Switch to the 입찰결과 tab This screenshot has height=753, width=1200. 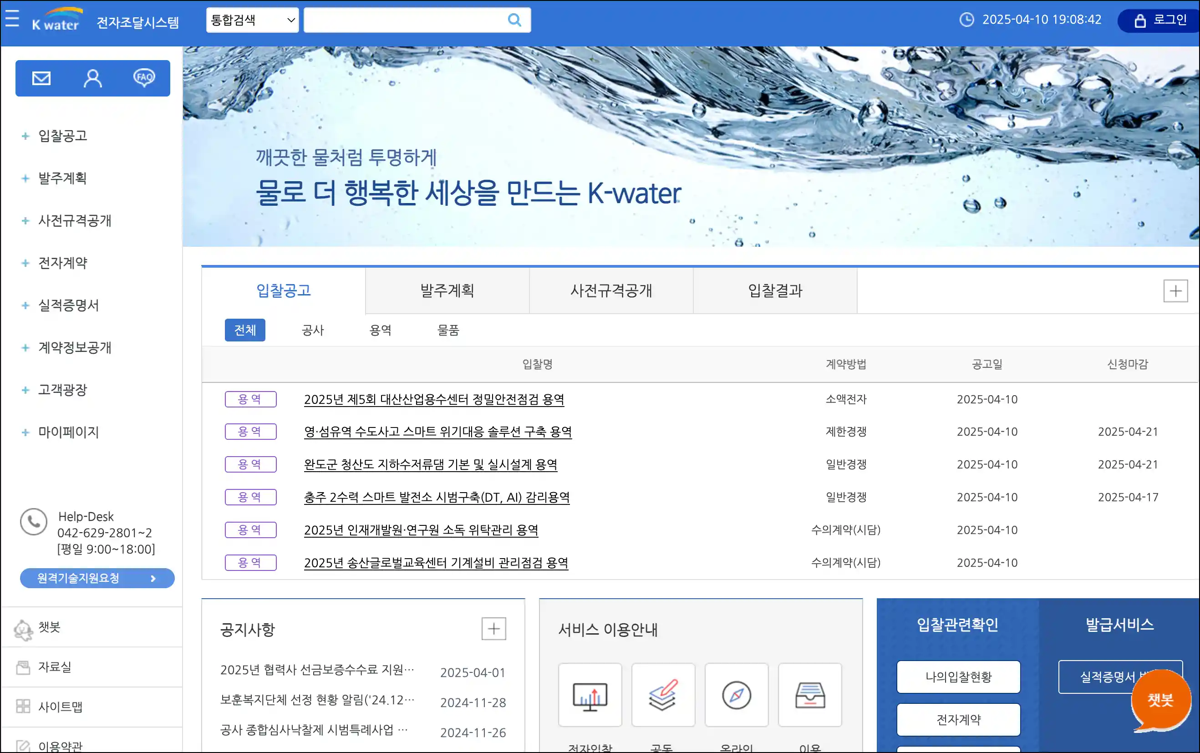pyautogui.click(x=775, y=290)
